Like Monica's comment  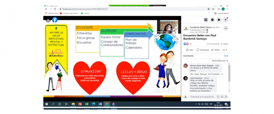pyautogui.click(x=191, y=74)
